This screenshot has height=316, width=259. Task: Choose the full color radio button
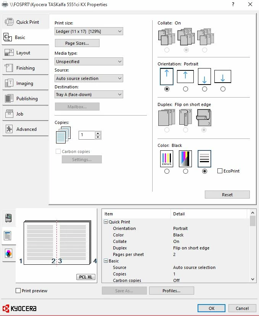click(x=167, y=171)
